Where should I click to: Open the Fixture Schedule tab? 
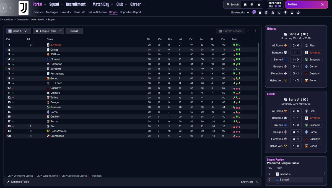pos(97,12)
